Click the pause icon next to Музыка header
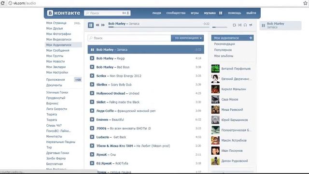Viewport: 309px width, 174px height. [221, 13]
